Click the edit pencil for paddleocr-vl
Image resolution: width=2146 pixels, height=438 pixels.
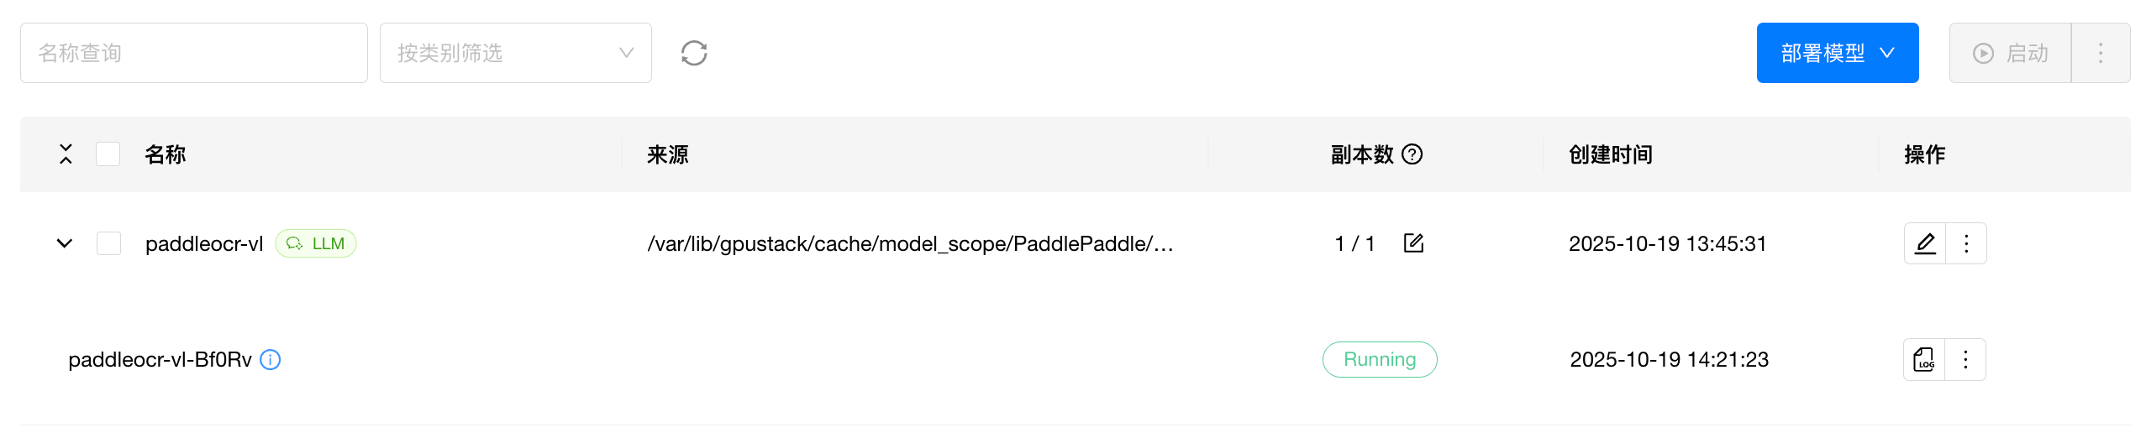(1925, 243)
